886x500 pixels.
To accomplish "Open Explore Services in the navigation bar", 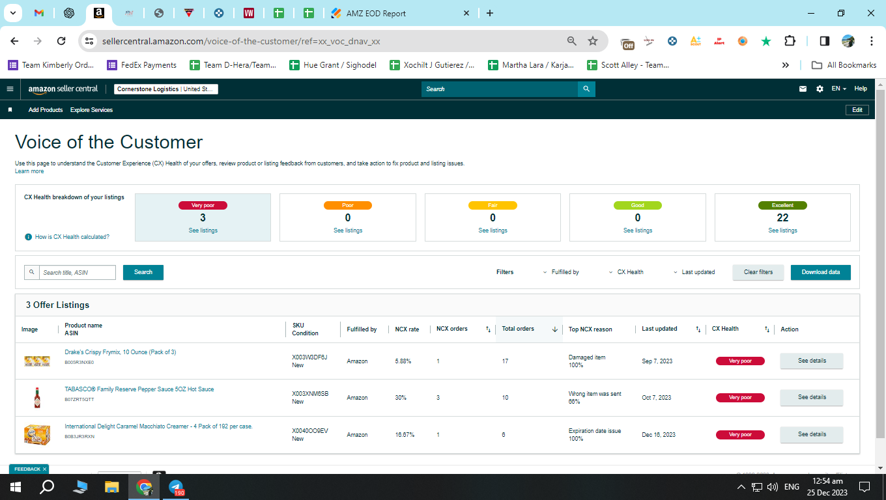I will (x=91, y=110).
